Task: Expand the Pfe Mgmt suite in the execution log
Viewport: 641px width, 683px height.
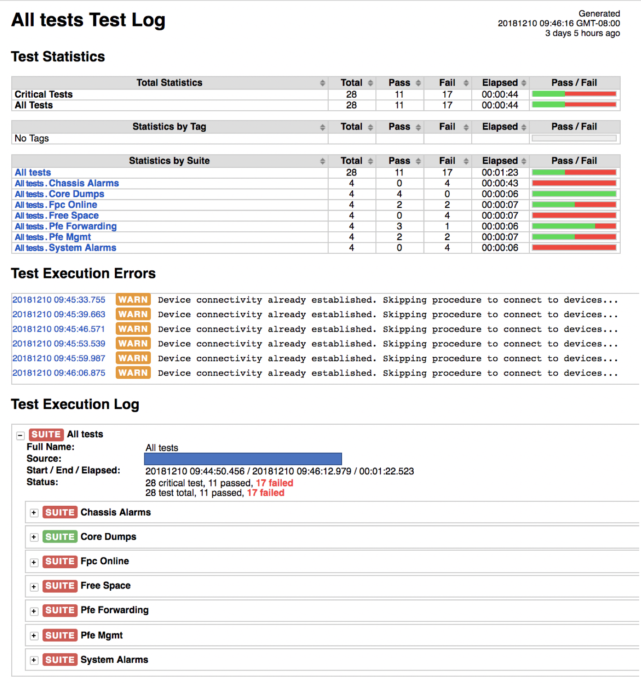Action: [34, 635]
